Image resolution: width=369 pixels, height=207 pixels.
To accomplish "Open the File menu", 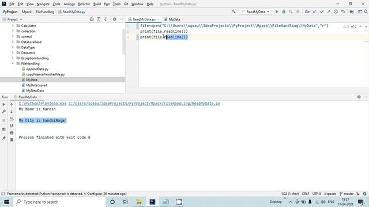I will point(12,4).
